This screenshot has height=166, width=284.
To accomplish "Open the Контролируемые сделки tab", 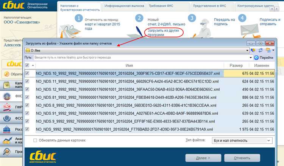I will click(255, 6).
